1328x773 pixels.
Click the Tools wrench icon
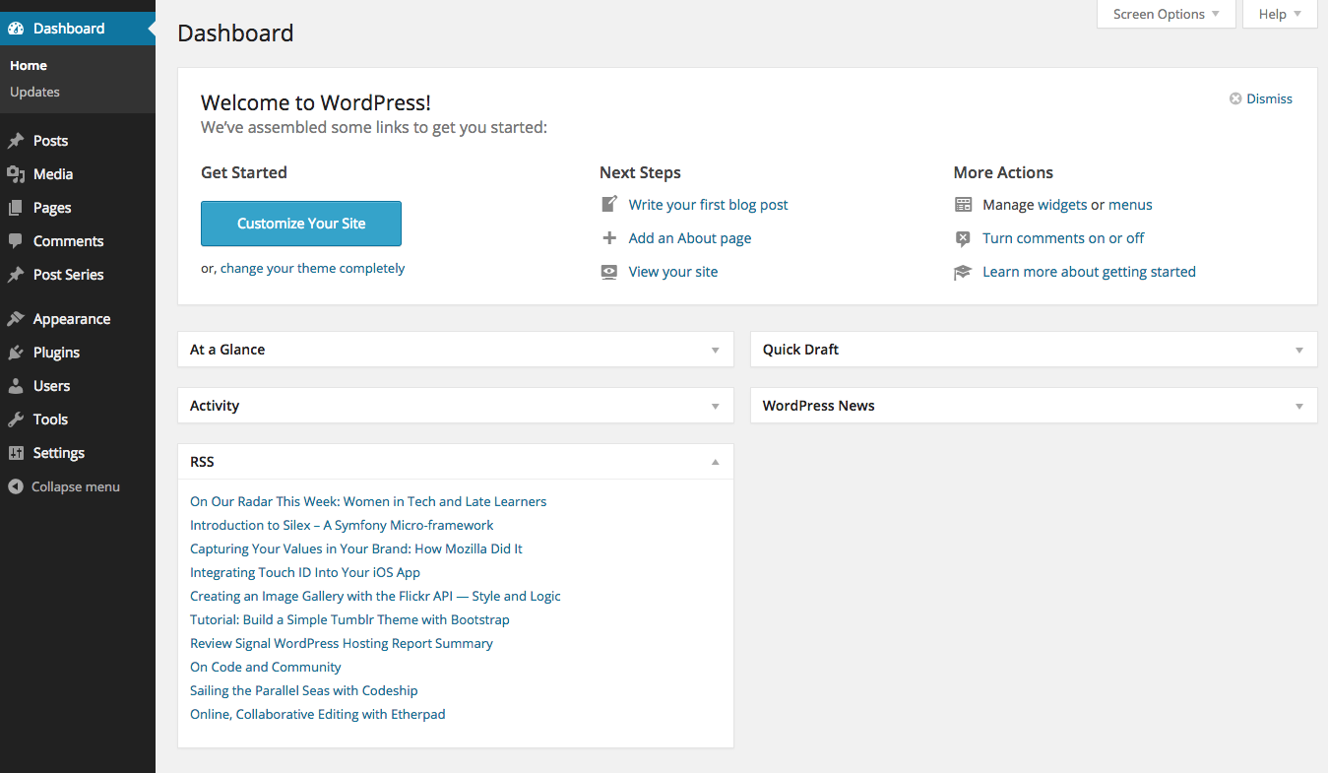(16, 419)
